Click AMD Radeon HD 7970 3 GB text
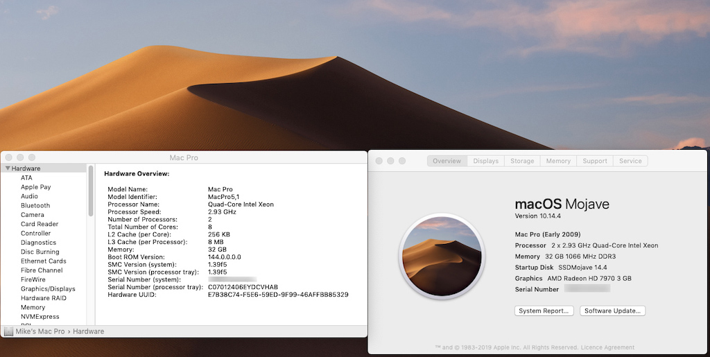The height and width of the screenshot is (357, 710). pyautogui.click(x=589, y=278)
